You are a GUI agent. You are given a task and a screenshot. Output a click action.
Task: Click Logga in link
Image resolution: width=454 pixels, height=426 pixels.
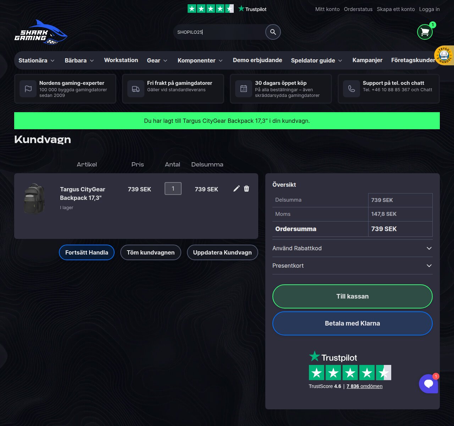(430, 9)
